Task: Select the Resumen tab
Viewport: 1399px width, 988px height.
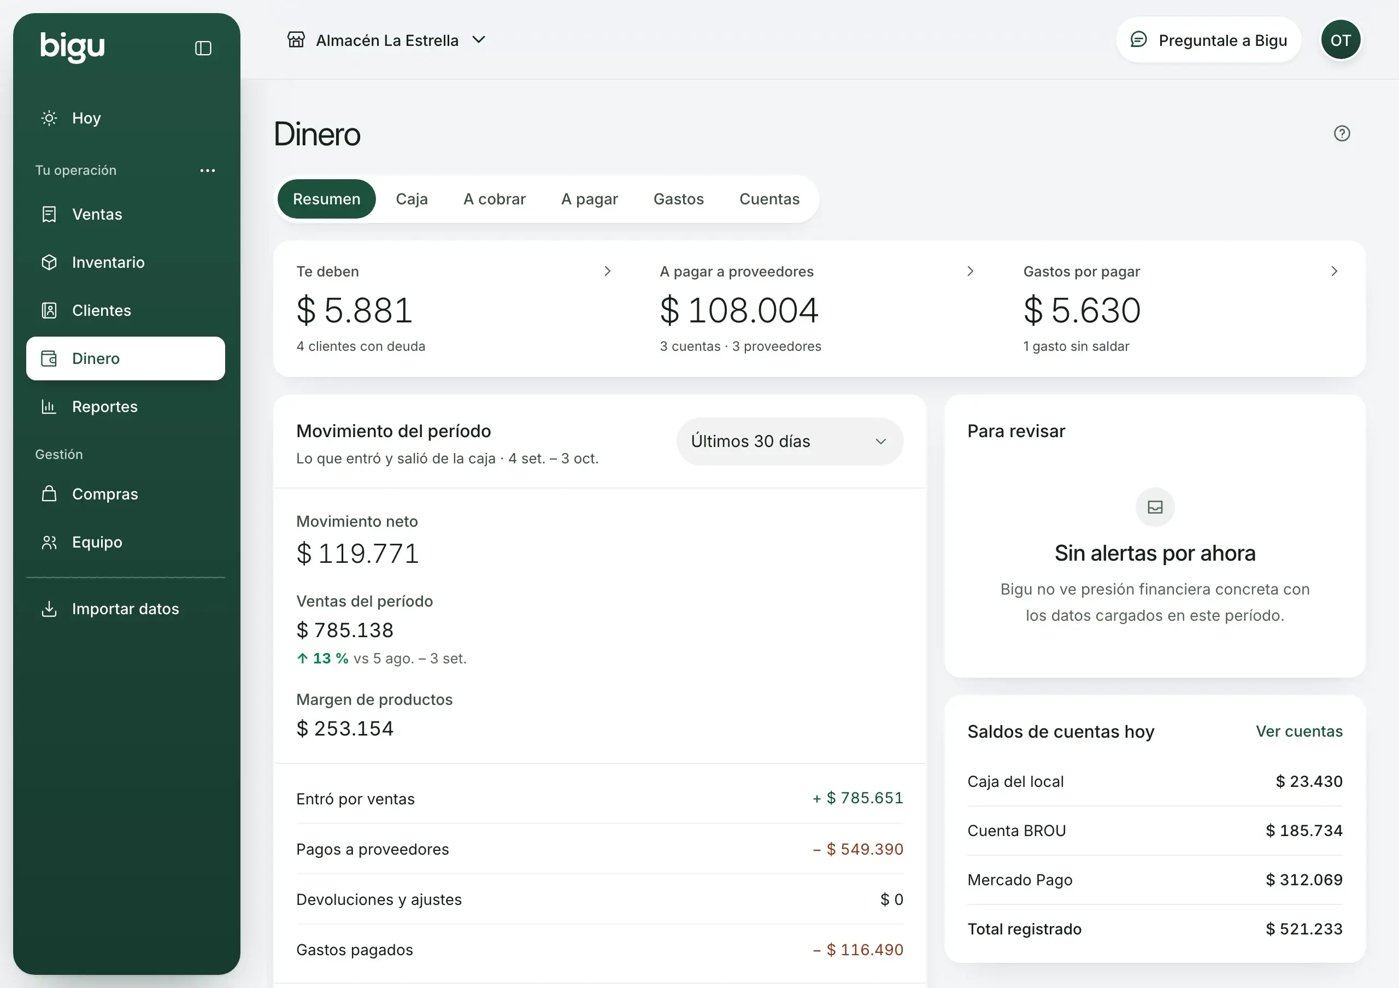Action: tap(327, 199)
